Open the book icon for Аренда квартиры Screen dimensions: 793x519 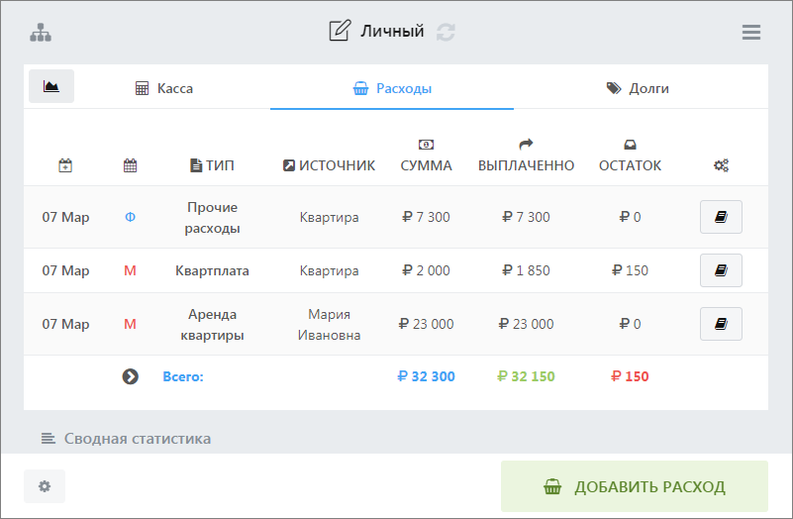pyautogui.click(x=721, y=324)
